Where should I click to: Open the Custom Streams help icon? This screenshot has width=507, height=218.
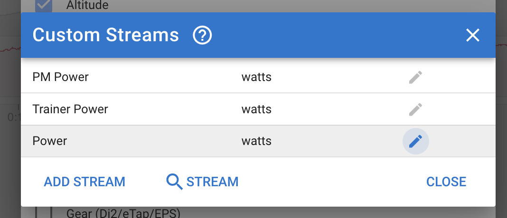(202, 36)
